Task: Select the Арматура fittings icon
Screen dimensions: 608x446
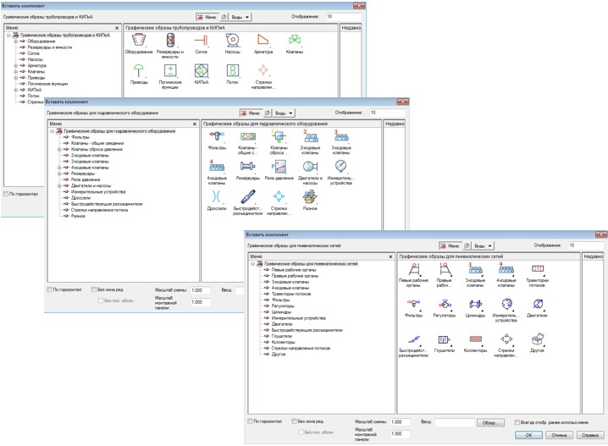Action: [263, 40]
